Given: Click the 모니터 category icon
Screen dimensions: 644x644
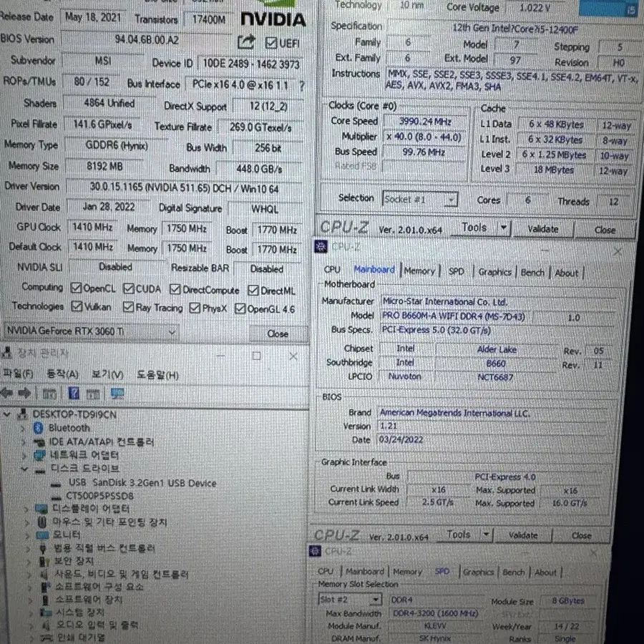Looking at the screenshot, I should [43, 535].
